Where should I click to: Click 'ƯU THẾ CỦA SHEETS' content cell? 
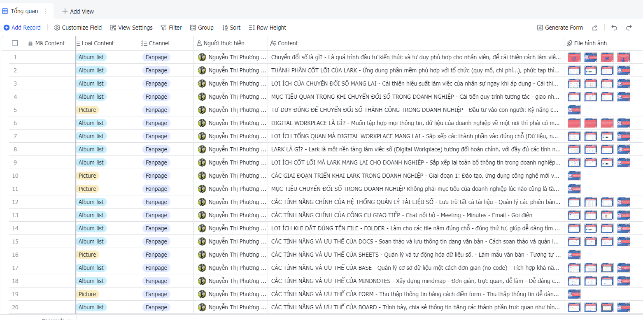416,255
